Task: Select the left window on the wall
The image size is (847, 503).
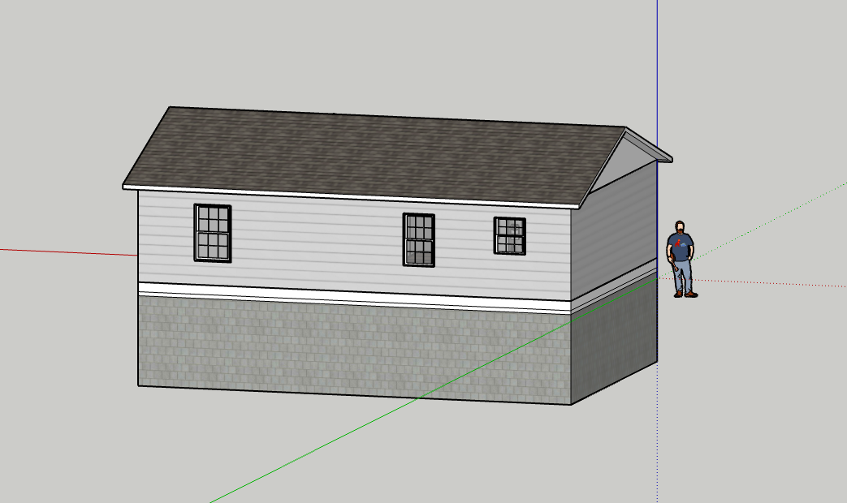Action: (x=212, y=233)
